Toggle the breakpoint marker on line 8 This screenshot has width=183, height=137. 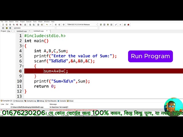point(20,71)
